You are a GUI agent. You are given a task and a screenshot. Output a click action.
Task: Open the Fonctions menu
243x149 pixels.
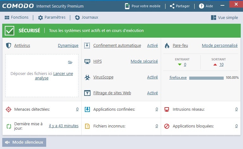click(16, 17)
